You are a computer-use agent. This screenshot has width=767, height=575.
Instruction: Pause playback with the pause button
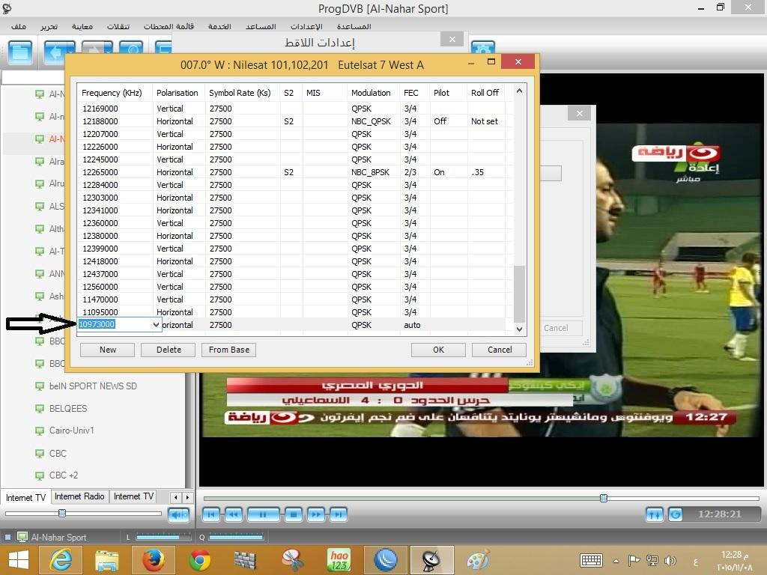pos(263,514)
